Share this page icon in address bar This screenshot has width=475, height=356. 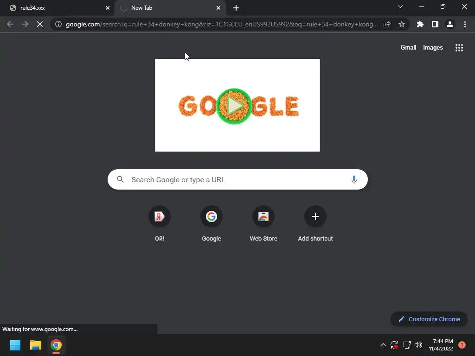tap(387, 24)
